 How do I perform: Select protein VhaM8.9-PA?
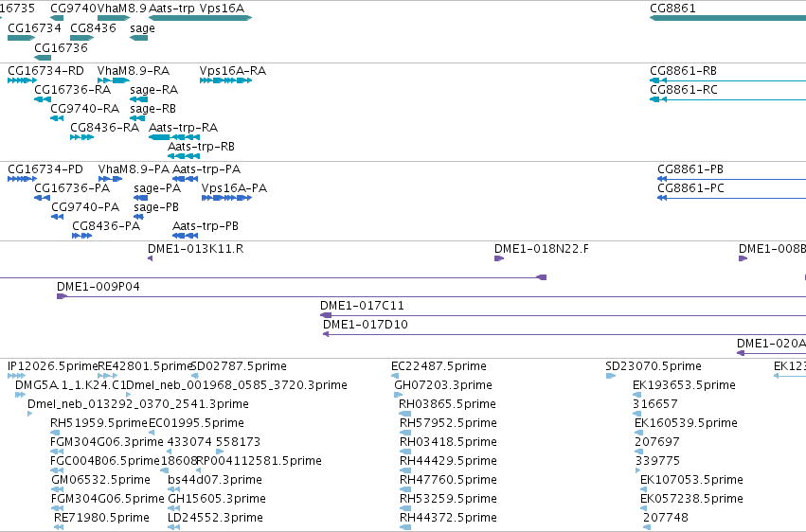point(110,179)
